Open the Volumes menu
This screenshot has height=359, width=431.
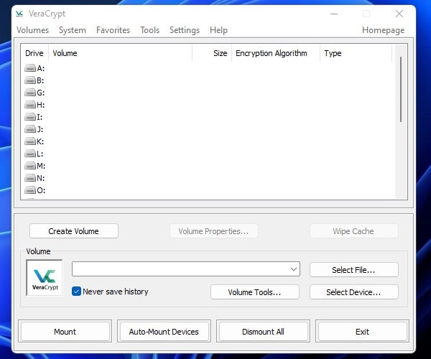(33, 30)
